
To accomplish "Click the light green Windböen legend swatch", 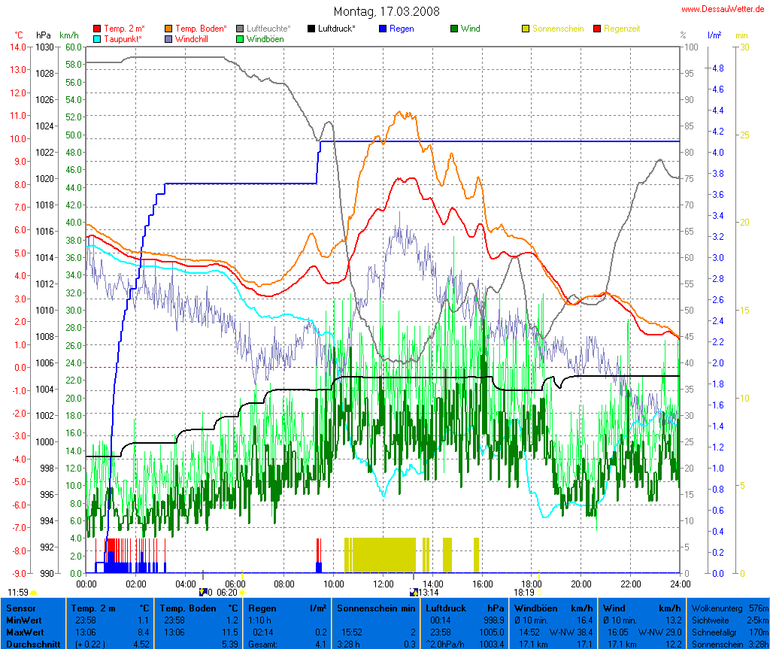I will tap(240, 38).
